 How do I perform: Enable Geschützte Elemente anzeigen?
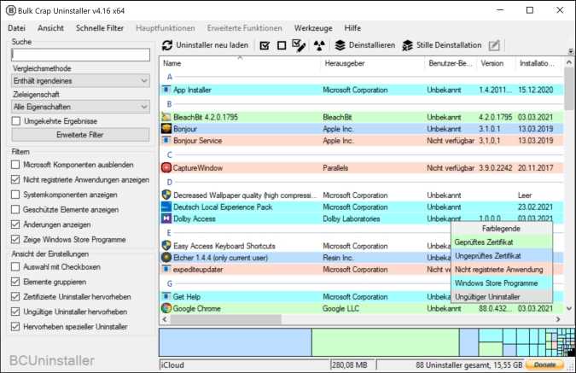(15, 209)
